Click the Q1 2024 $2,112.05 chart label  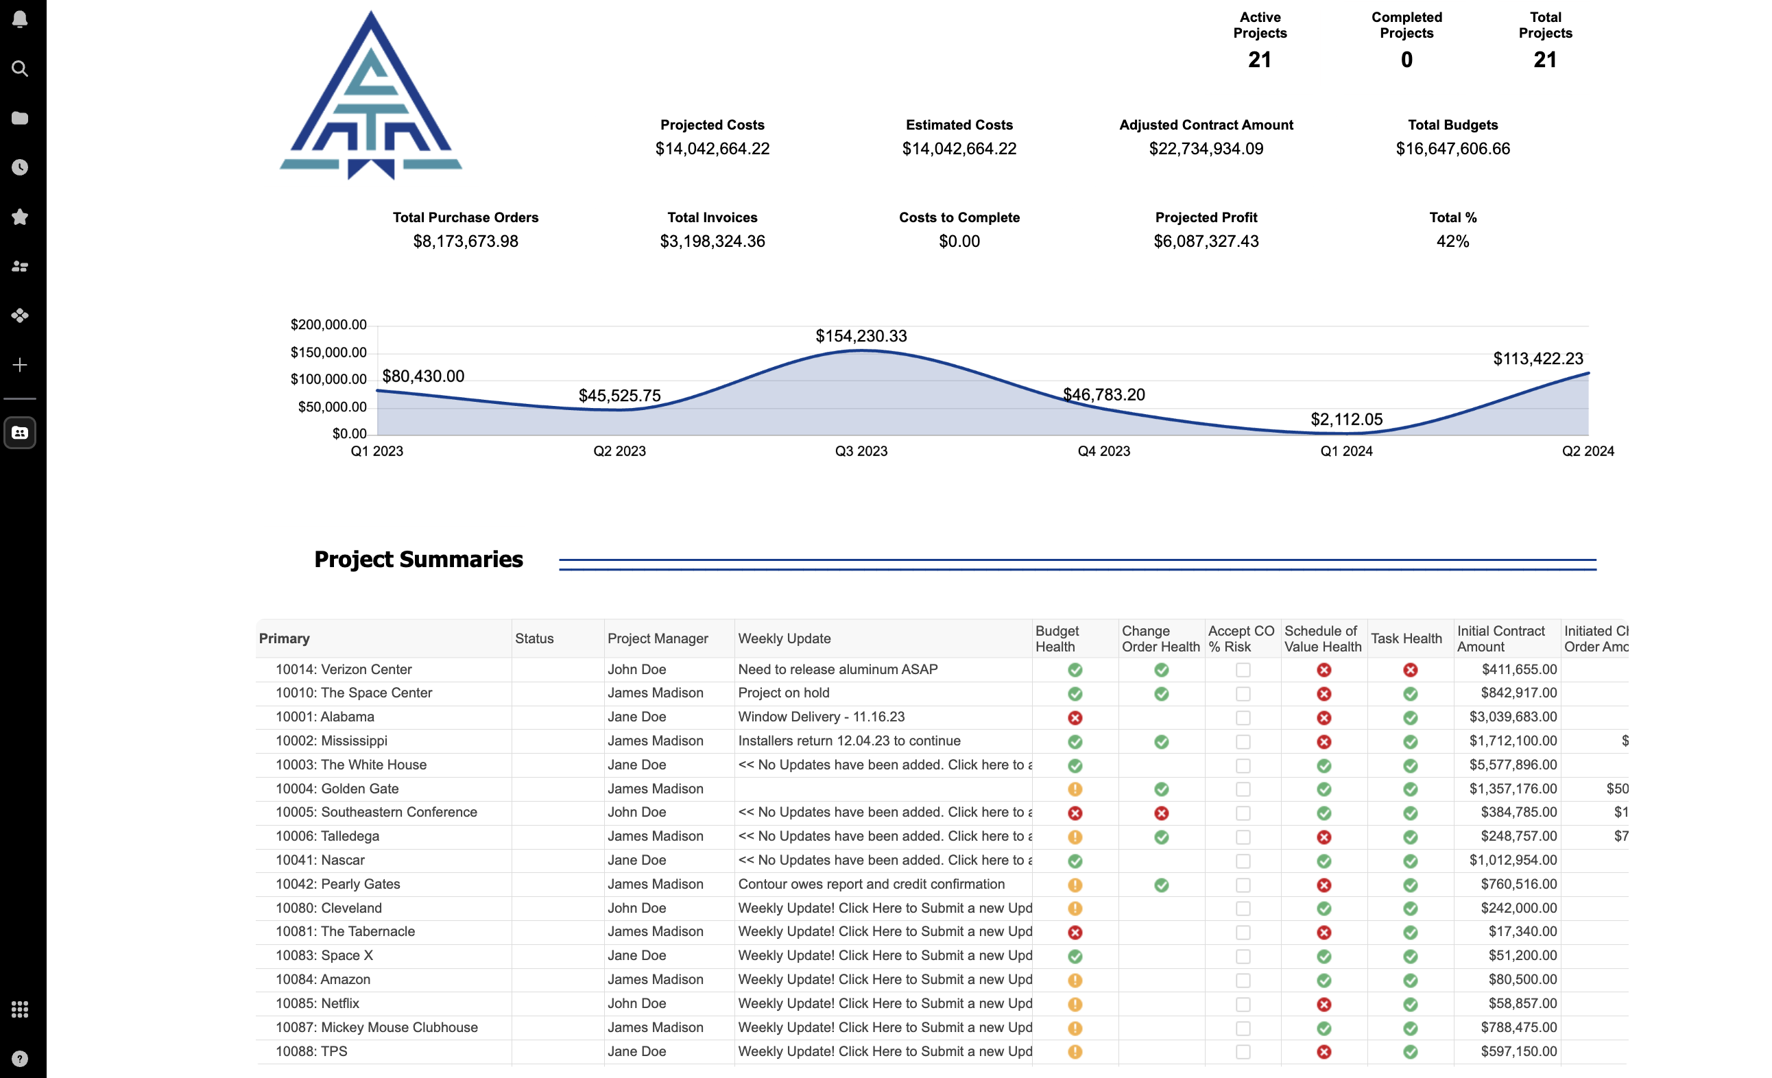(1346, 419)
